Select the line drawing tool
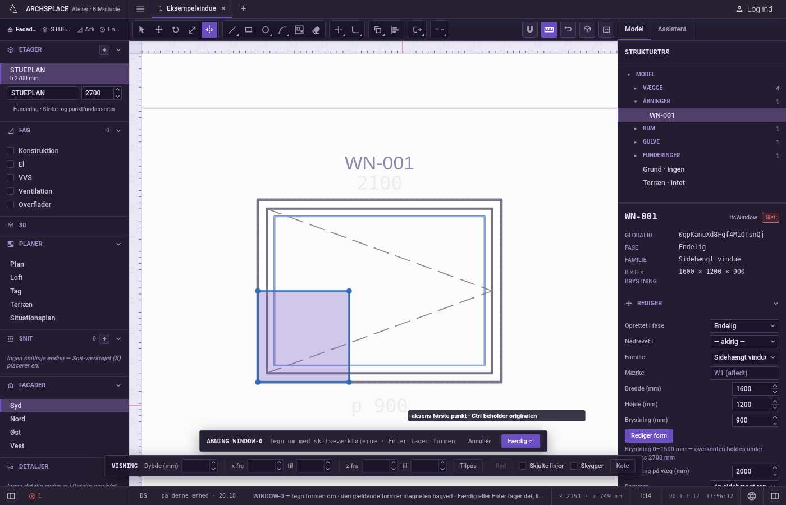Image resolution: width=786 pixels, height=505 pixels. pos(232,30)
